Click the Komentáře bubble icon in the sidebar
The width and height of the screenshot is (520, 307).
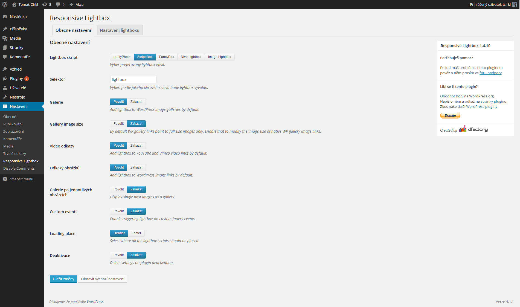click(x=5, y=57)
